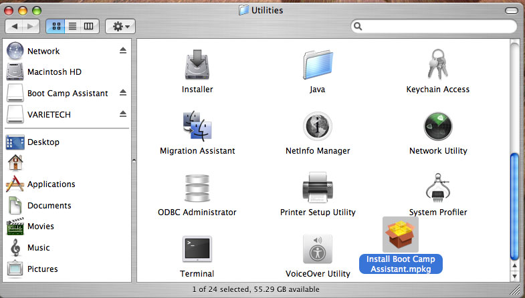Click the 'System Profiler' label
This screenshot has height=298, width=525.
[437, 212]
